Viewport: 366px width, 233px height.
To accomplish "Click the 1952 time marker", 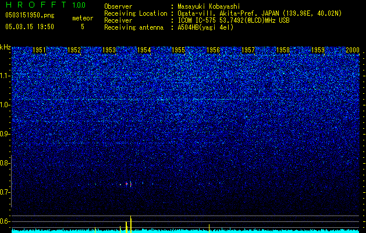I will coord(74,50).
